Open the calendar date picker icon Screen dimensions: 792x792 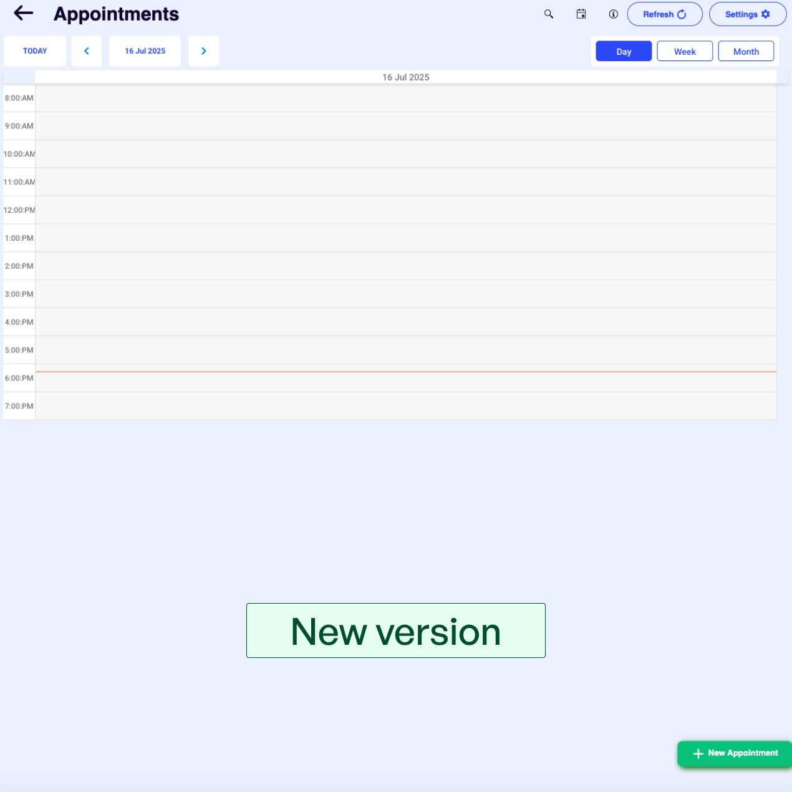pyautogui.click(x=581, y=14)
